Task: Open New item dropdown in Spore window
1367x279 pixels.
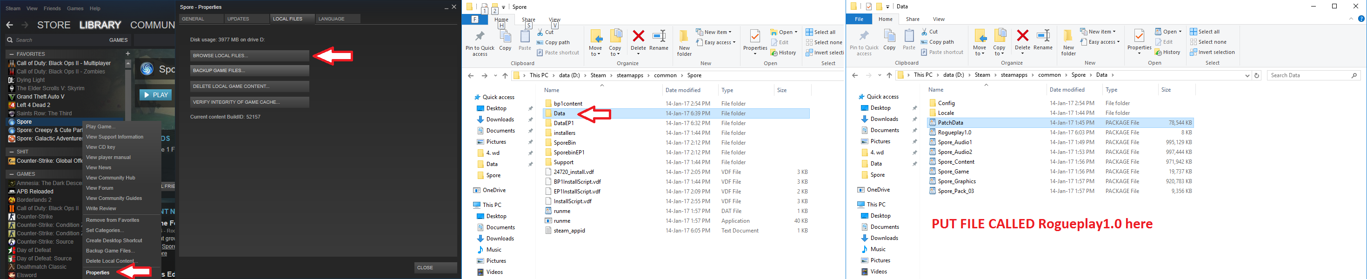Action: point(714,32)
